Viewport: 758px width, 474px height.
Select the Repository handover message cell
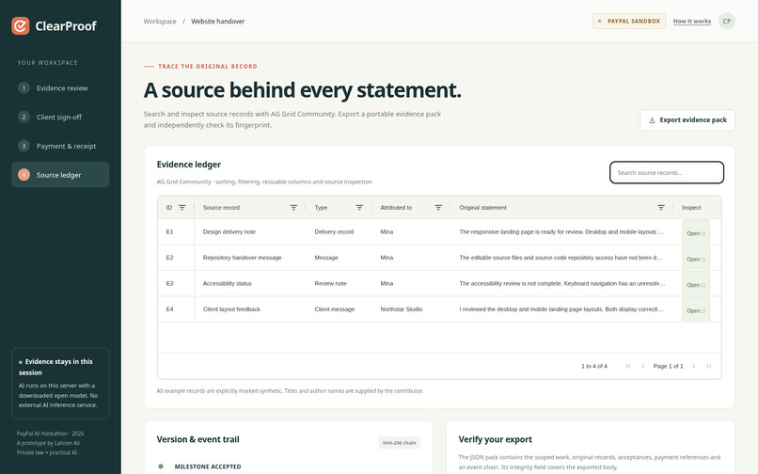coord(250,258)
